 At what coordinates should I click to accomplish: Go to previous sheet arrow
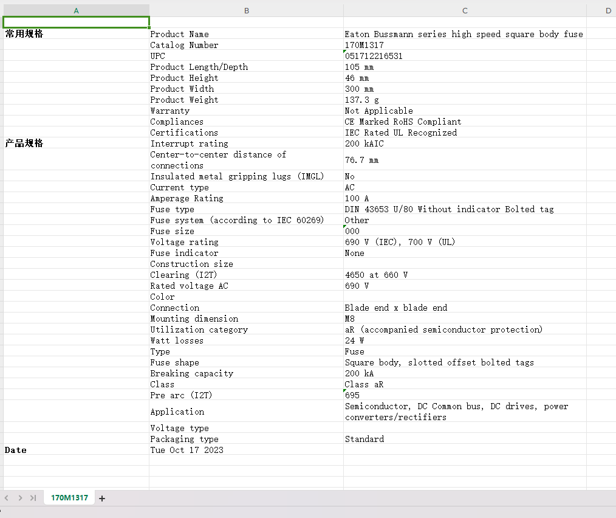coord(6,498)
